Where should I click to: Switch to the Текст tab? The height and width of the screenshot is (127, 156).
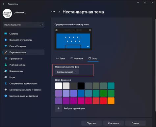(x=61, y=59)
